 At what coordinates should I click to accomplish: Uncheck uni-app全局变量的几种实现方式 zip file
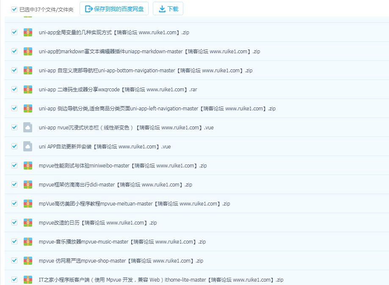14,32
